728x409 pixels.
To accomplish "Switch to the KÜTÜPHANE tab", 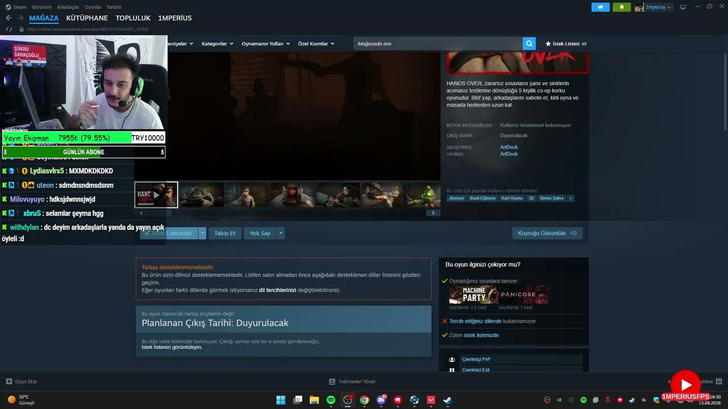I will [87, 18].
